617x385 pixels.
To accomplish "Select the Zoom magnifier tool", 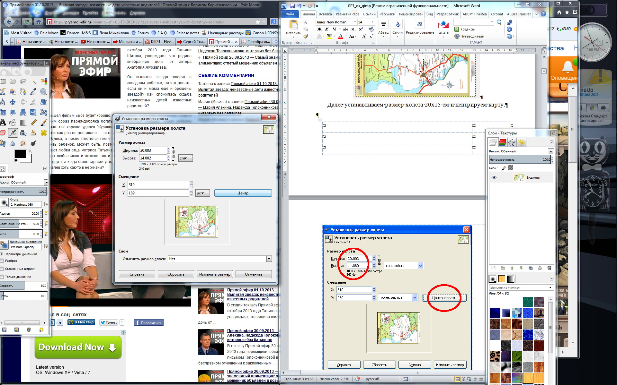I will click(44, 92).
